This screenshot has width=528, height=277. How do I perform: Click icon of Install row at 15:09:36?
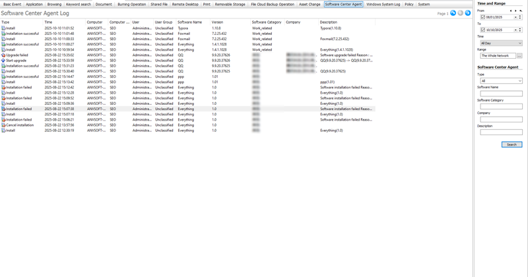[x=3, y=104]
